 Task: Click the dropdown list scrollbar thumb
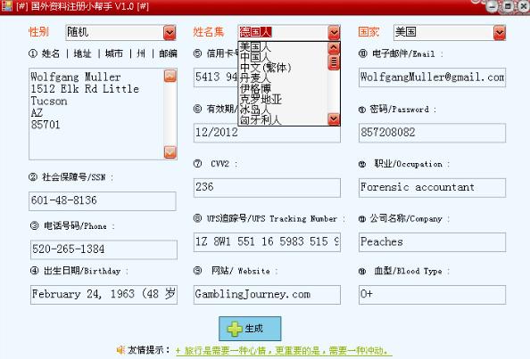[334, 62]
